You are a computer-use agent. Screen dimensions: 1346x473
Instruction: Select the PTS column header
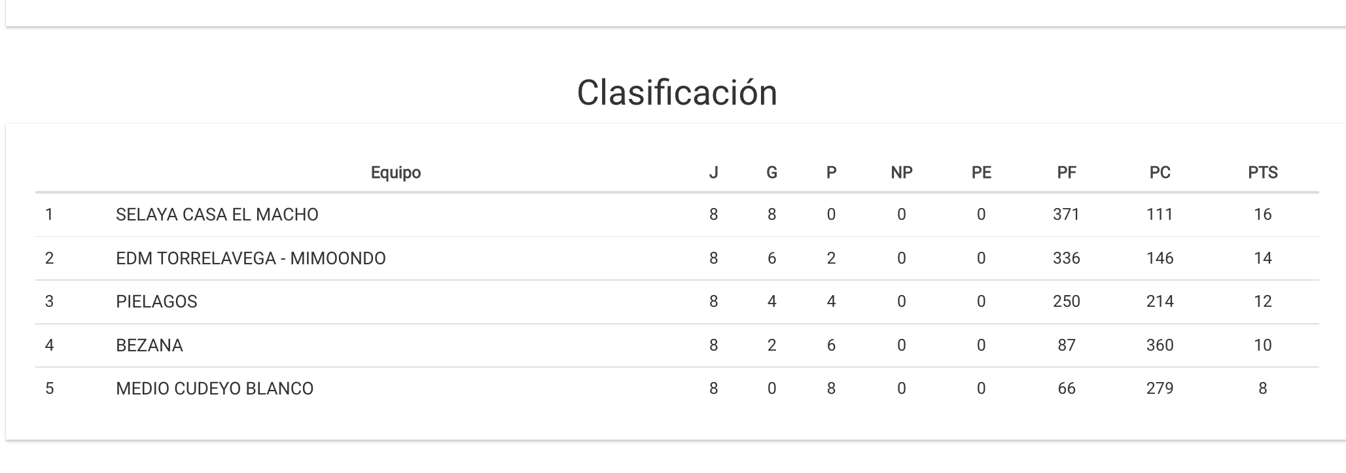coord(1262,173)
